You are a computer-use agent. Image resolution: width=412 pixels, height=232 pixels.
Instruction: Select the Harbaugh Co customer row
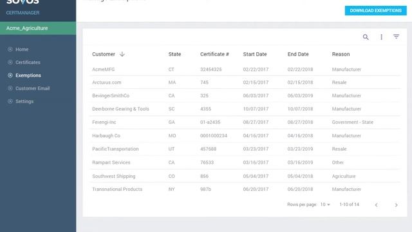245,136
